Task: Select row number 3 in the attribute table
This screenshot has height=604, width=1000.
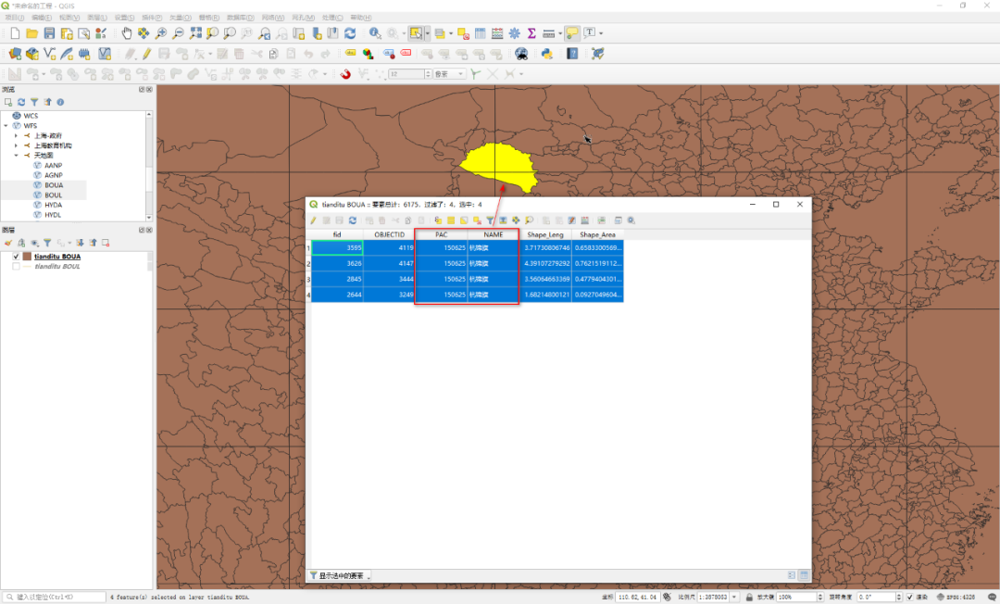Action: coord(308,280)
